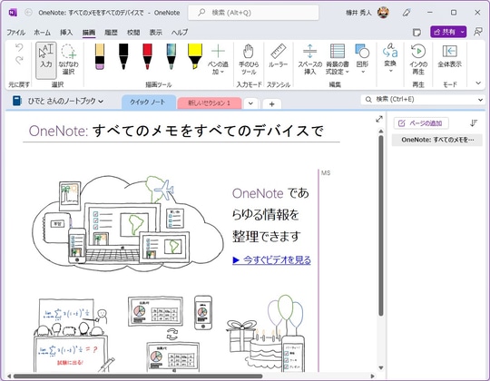Click the horizontal scroll right arrow
This screenshot has width=490, height=381.
(373, 376)
